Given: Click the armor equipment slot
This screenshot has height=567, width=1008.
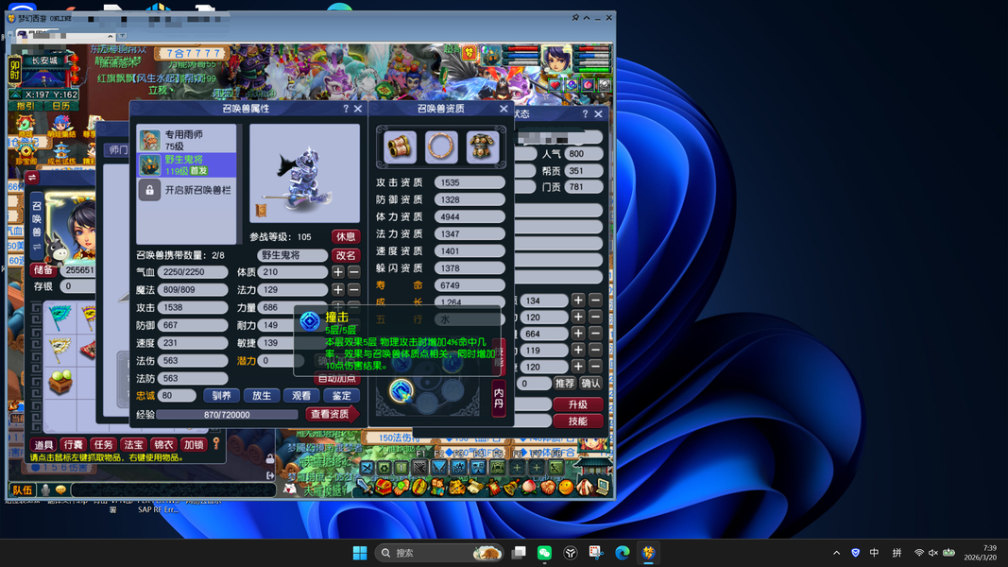Looking at the screenshot, I should [482, 147].
